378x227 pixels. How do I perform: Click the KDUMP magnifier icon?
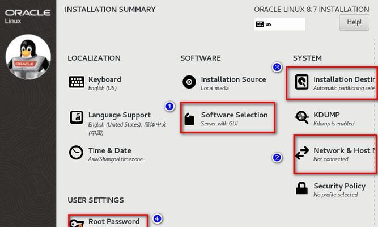tap(301, 117)
